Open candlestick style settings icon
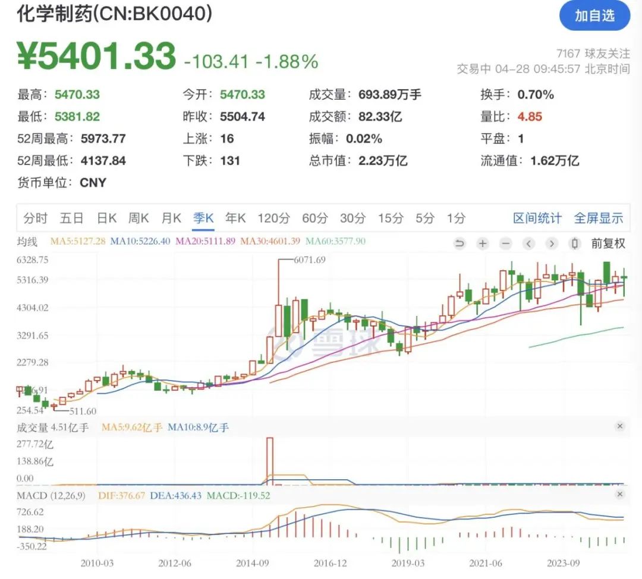This screenshot has width=642, height=579. pos(574,243)
